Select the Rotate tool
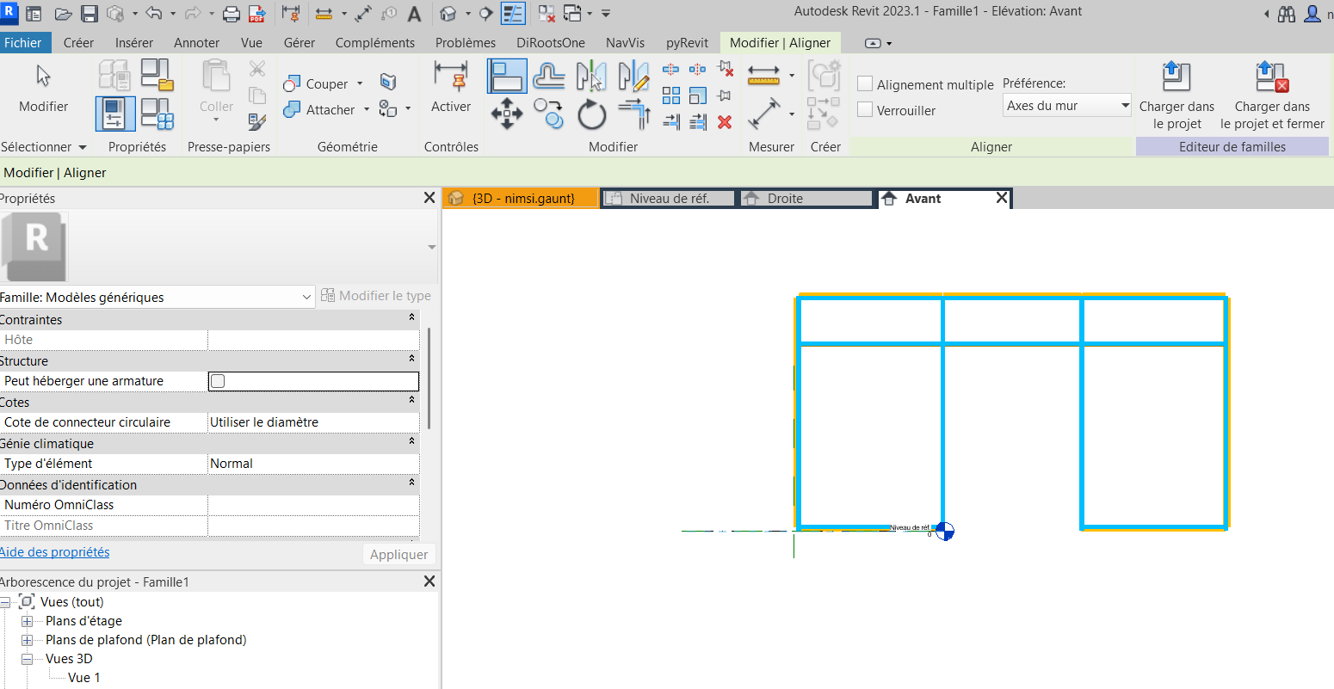This screenshot has width=1334, height=689. (591, 114)
